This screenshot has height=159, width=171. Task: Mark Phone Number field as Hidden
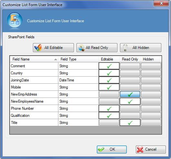tap(151, 108)
